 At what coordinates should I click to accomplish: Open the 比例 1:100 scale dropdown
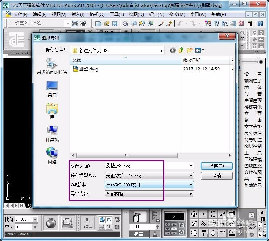[35, 219]
